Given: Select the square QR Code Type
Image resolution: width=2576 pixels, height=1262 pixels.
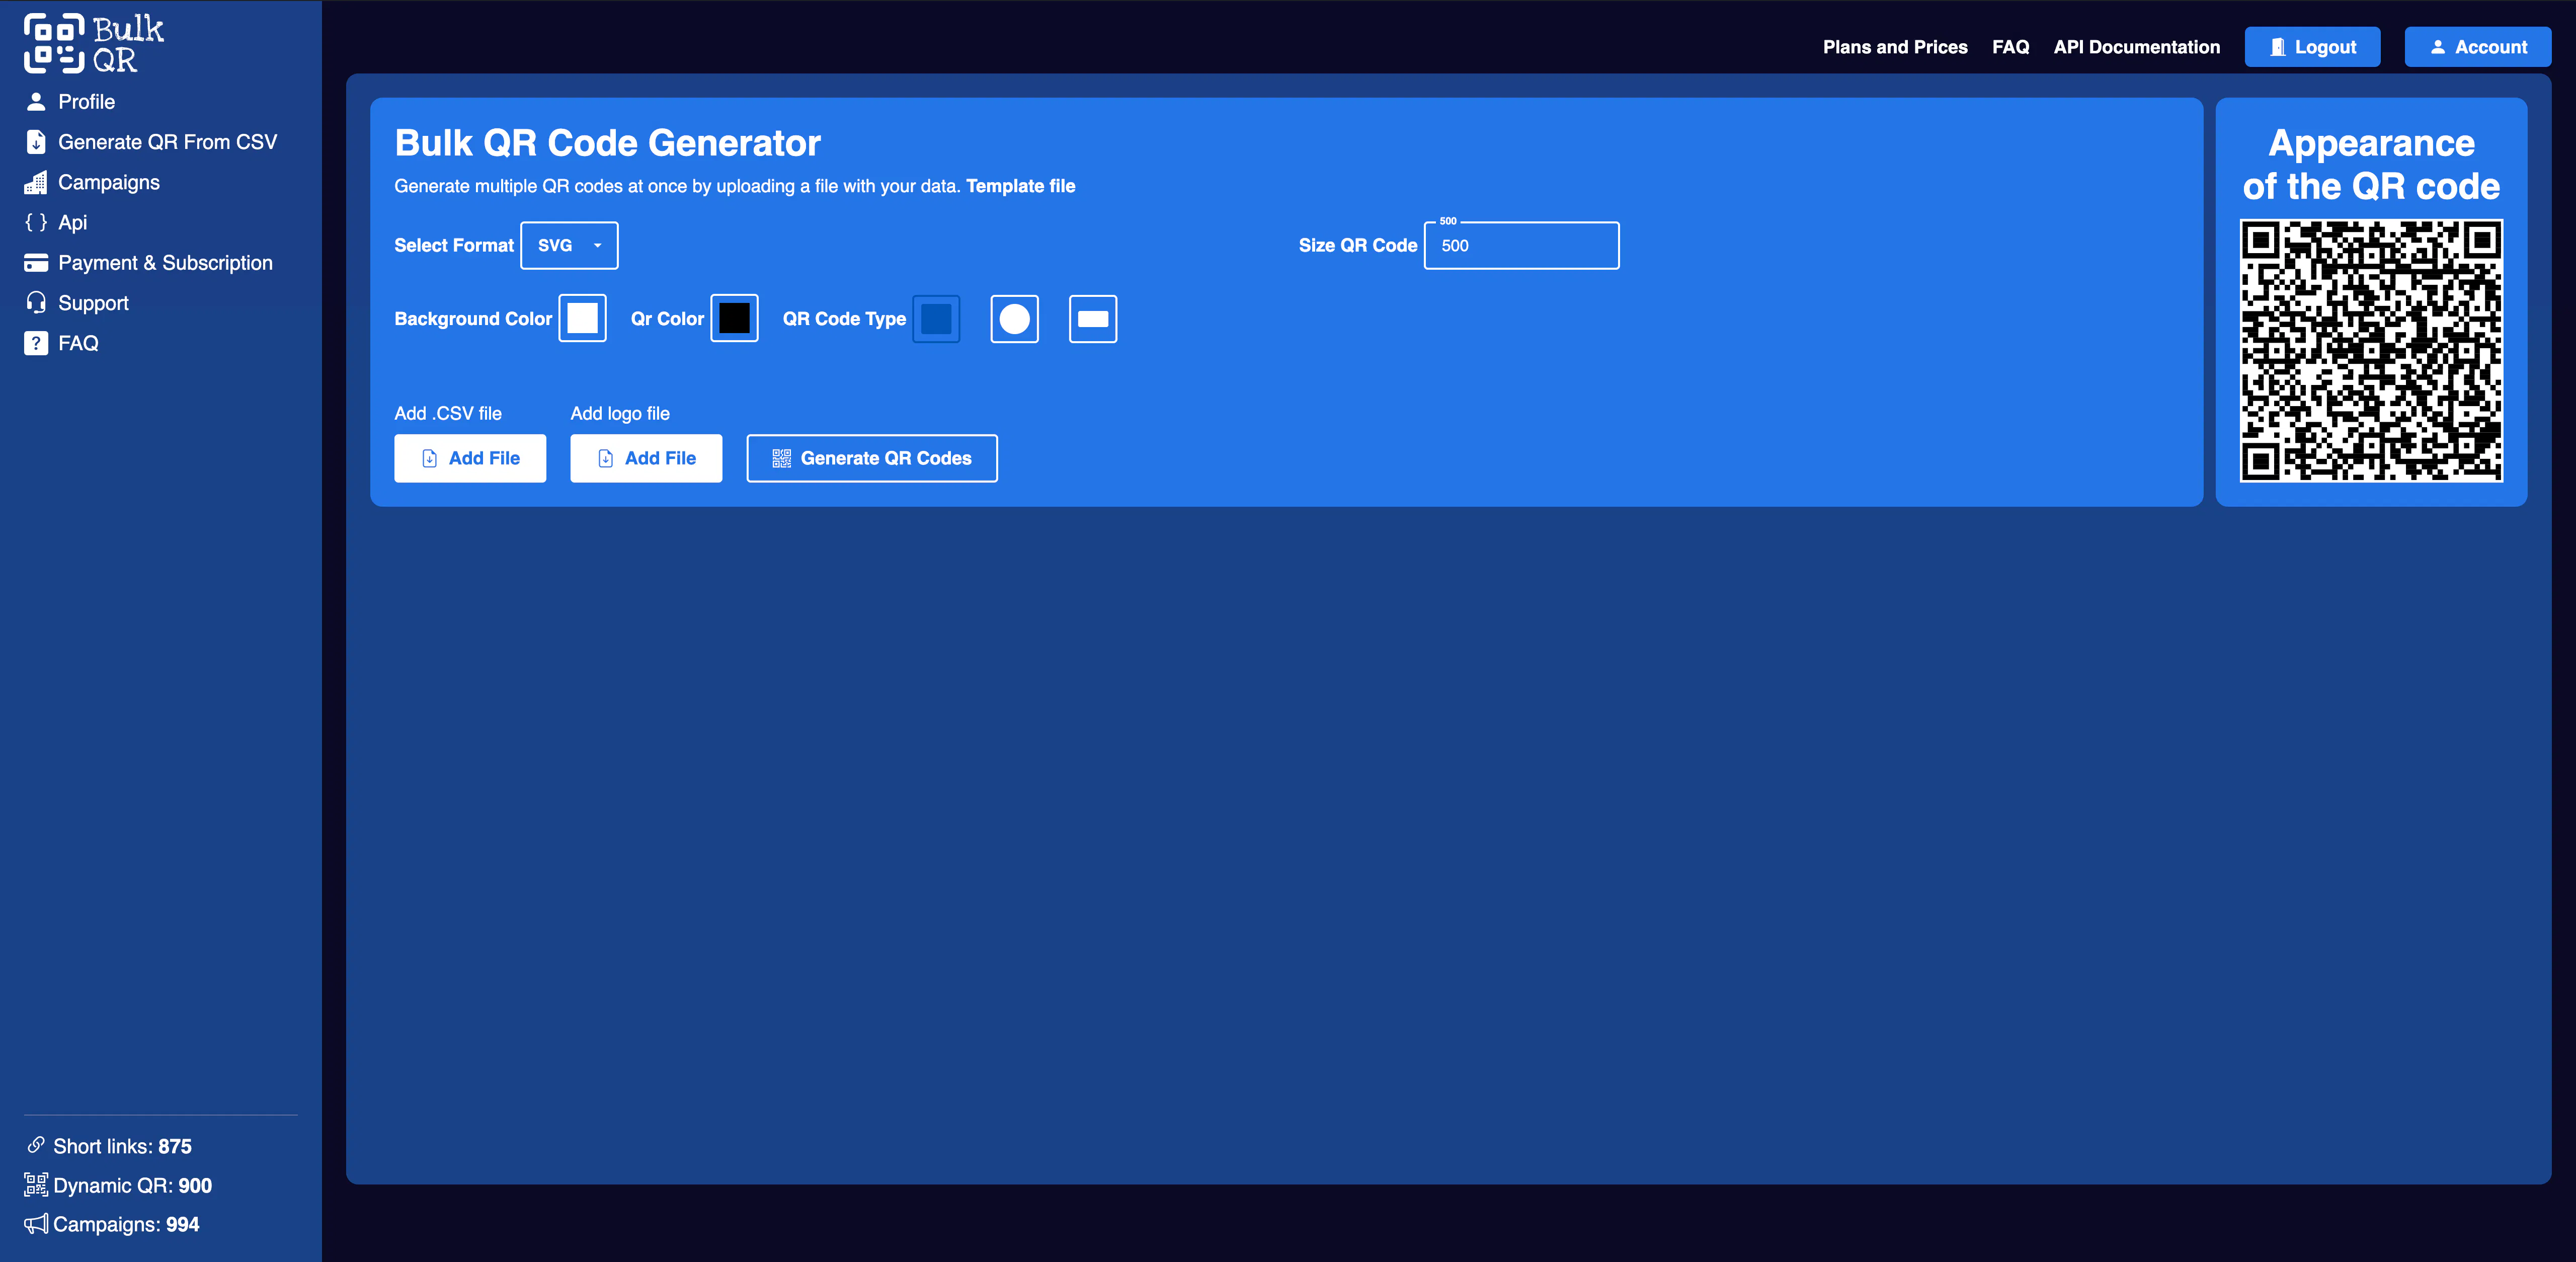Looking at the screenshot, I should point(936,318).
